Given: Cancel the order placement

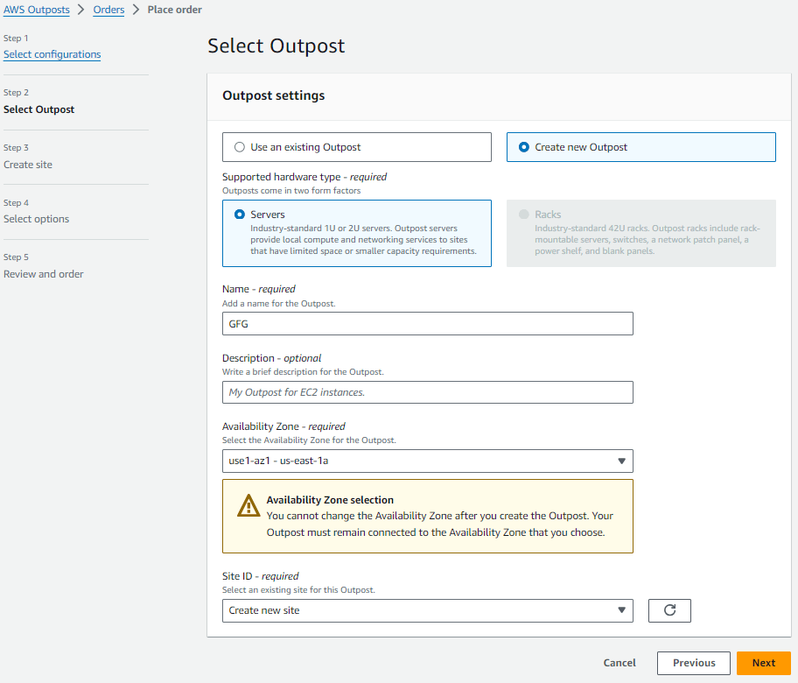Looking at the screenshot, I should pyautogui.click(x=619, y=663).
